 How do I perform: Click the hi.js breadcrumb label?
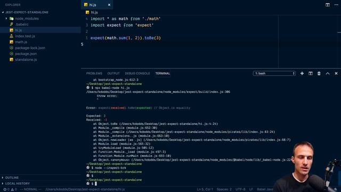point(94,12)
